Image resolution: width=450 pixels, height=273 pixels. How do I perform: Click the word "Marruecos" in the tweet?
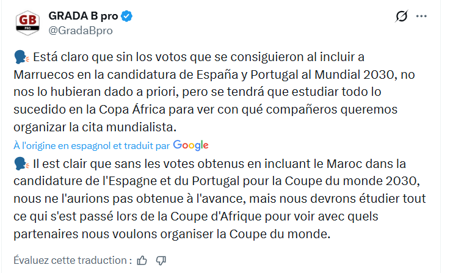pos(42,75)
